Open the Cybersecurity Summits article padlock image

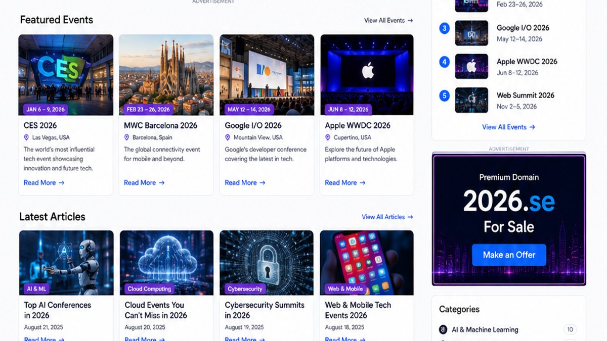[267, 263]
